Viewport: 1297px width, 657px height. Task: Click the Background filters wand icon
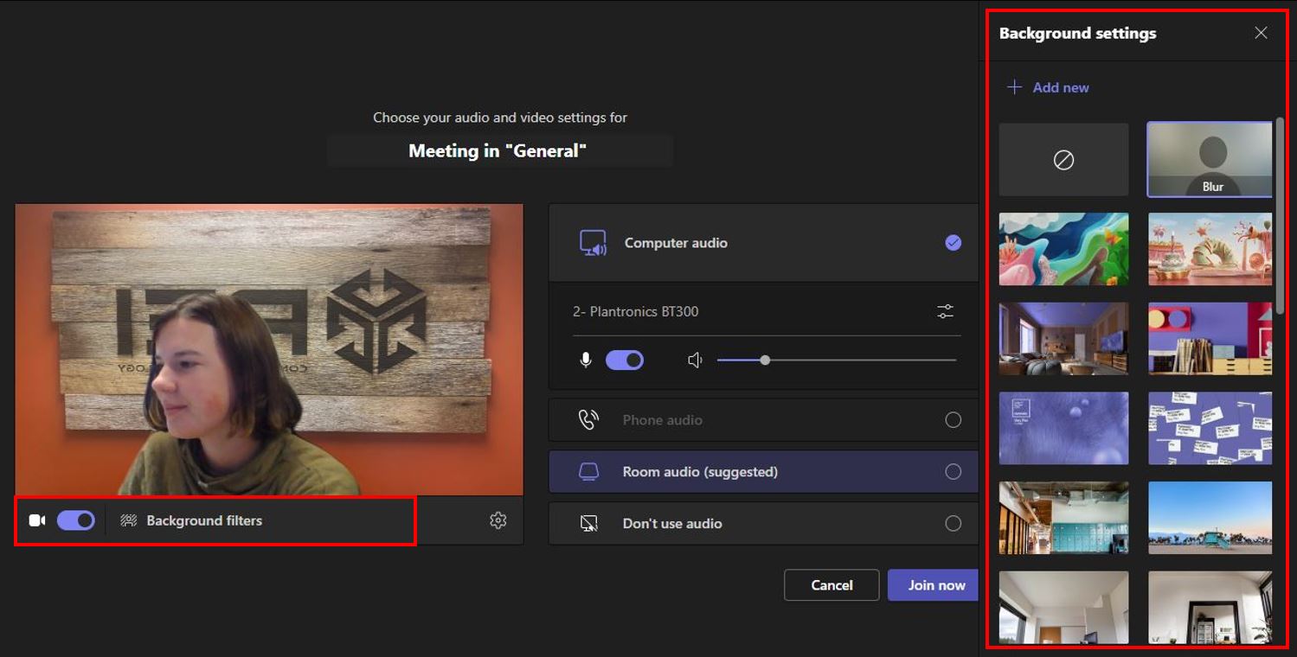click(129, 520)
